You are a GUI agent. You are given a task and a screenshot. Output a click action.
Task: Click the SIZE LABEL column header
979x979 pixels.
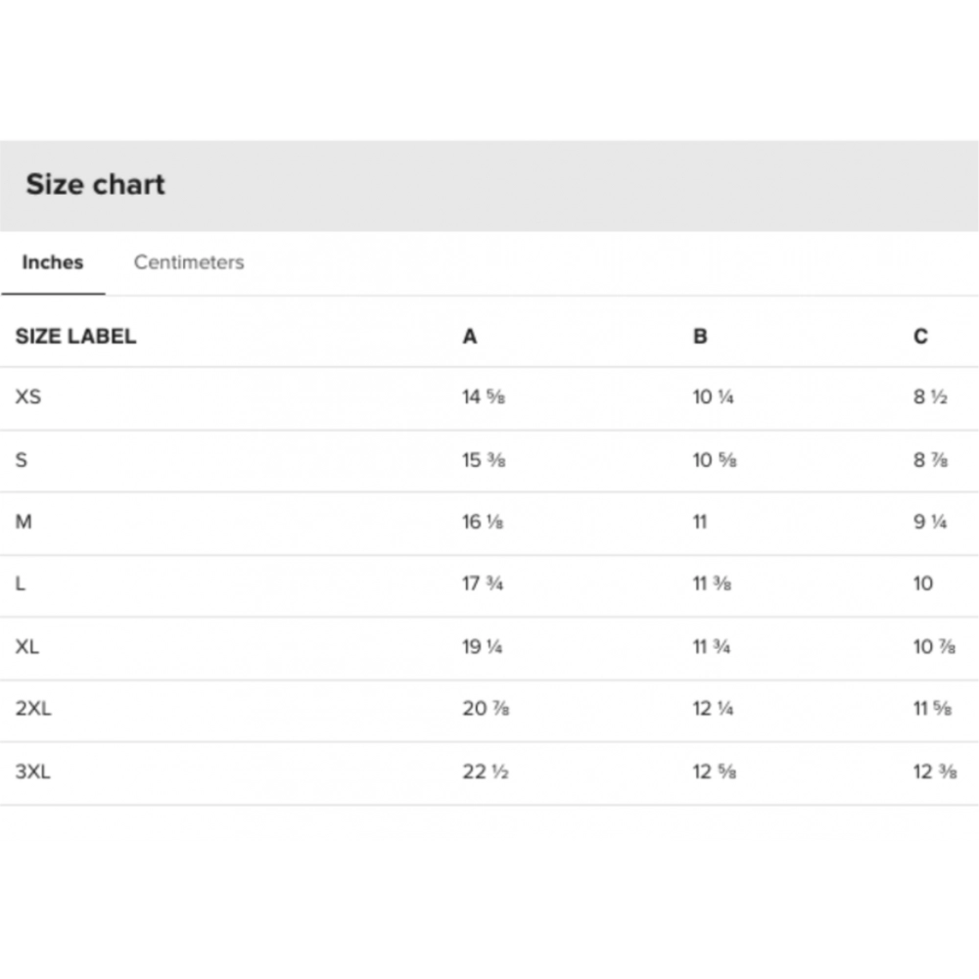75,337
